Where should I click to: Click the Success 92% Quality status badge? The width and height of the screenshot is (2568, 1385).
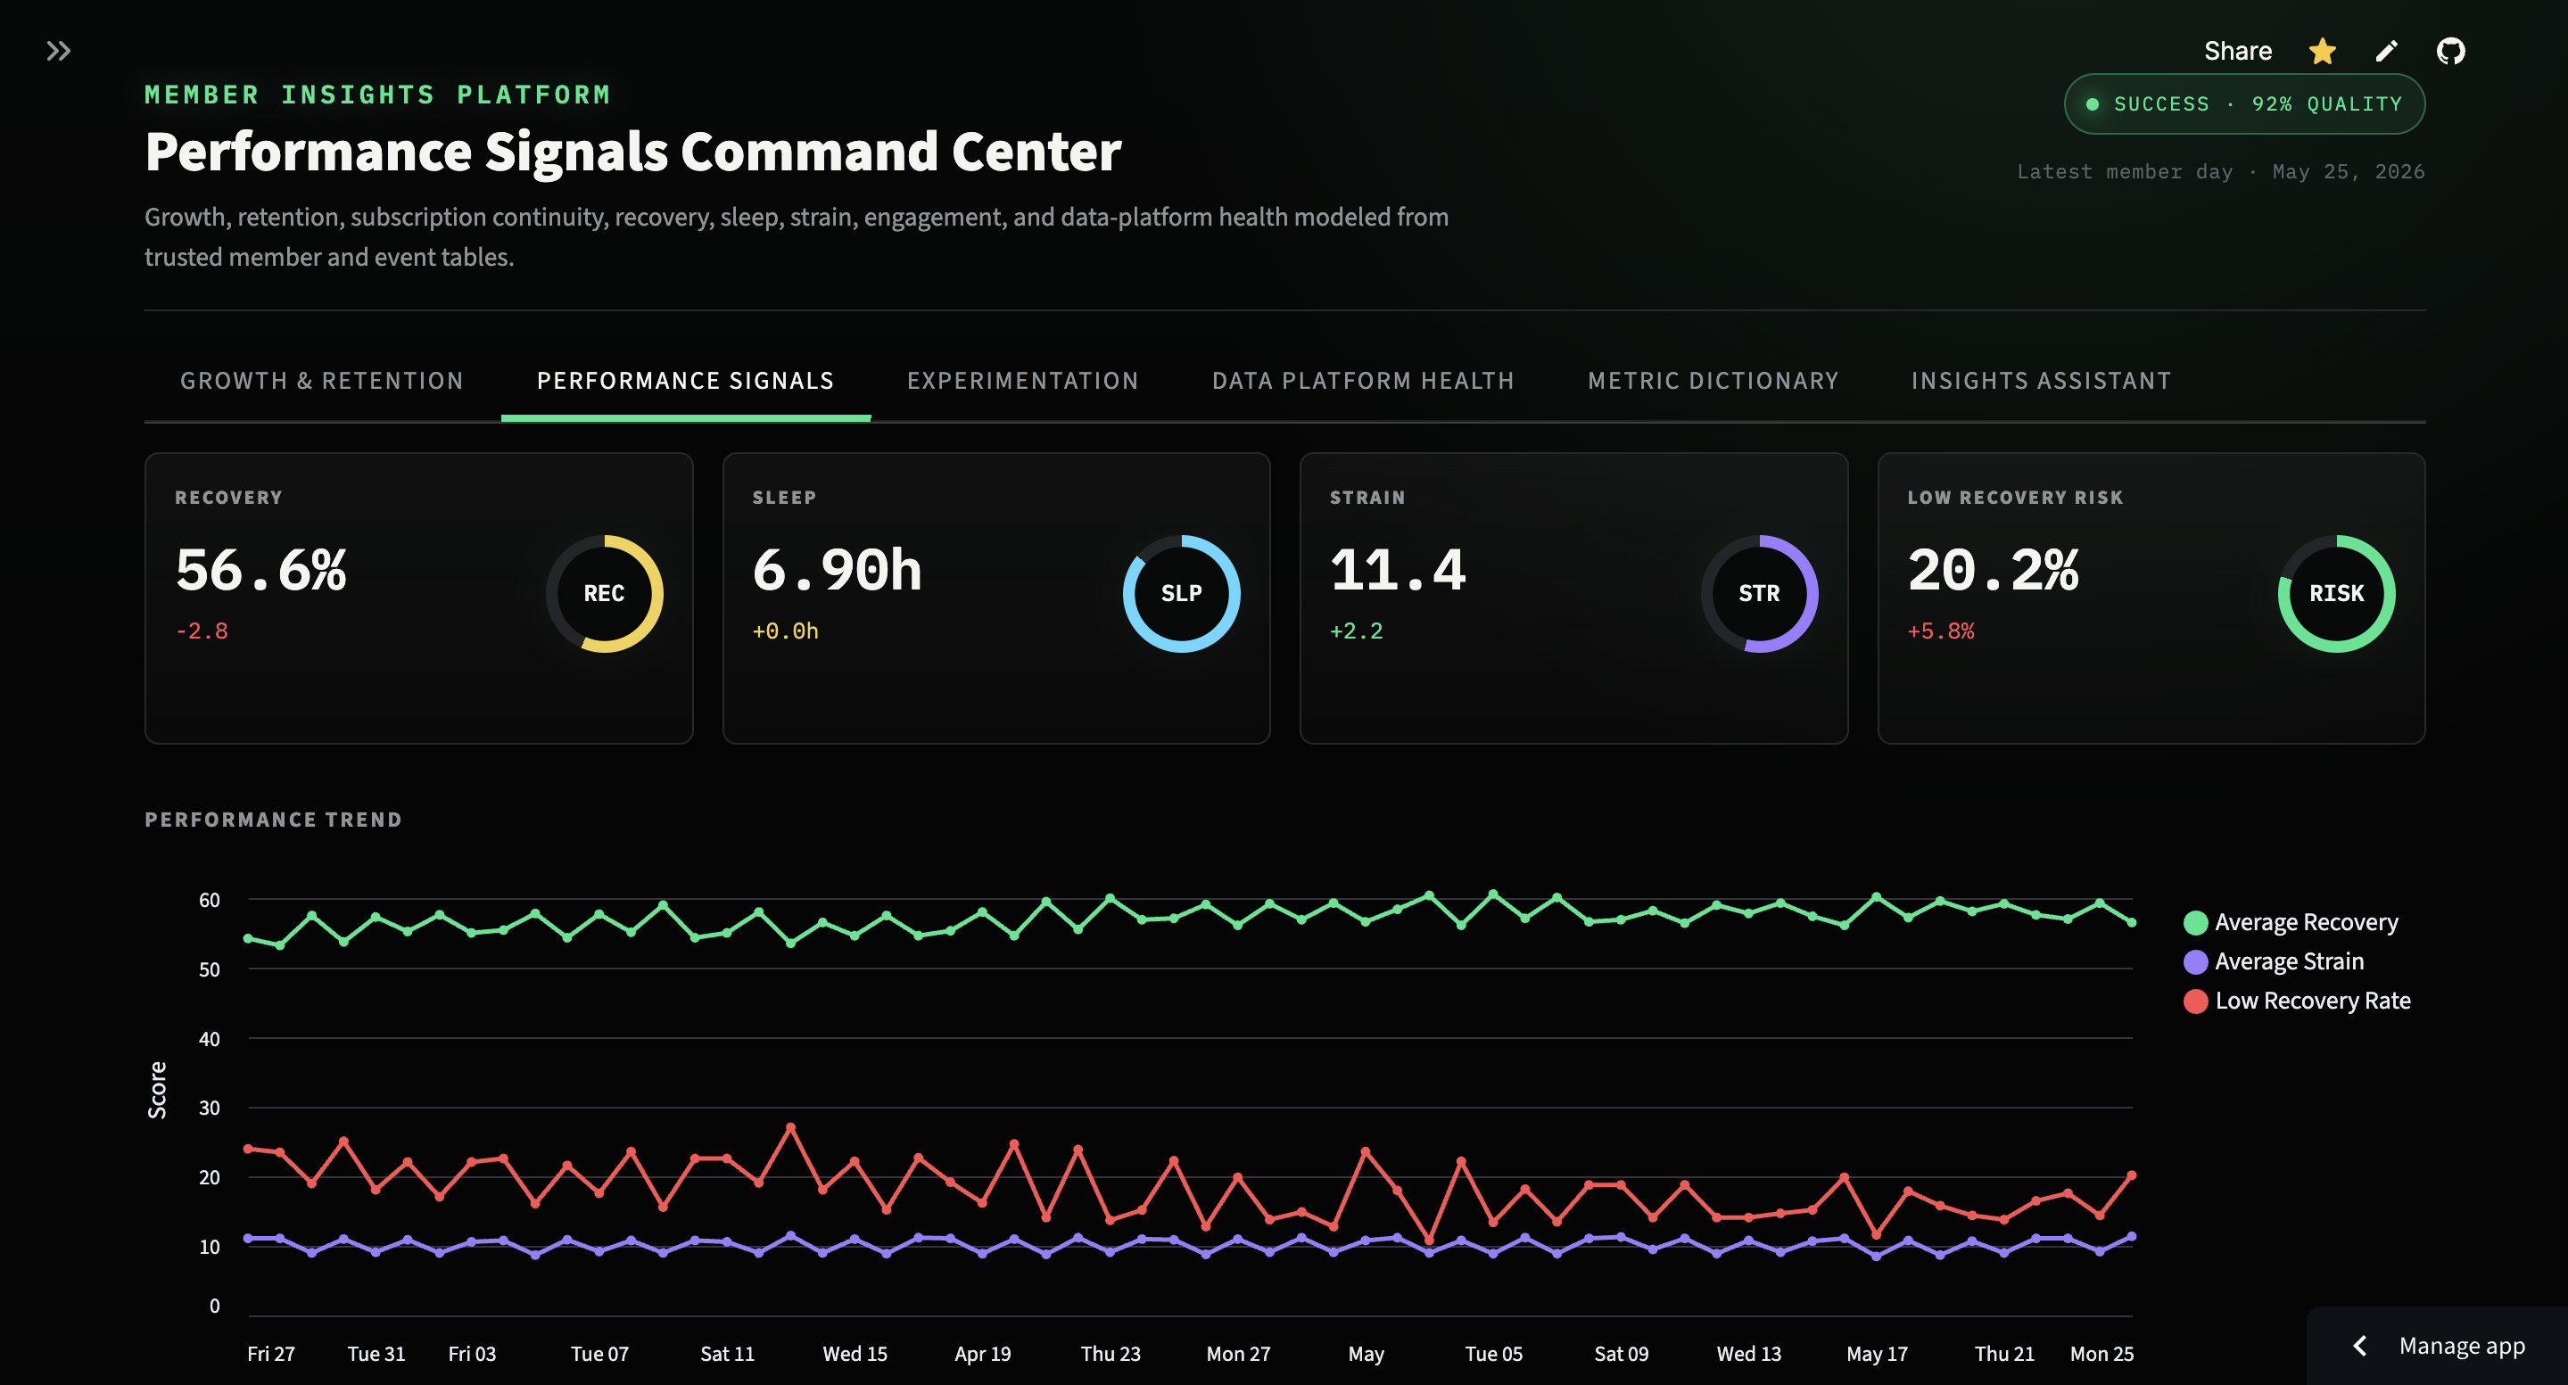pyautogui.click(x=2244, y=103)
